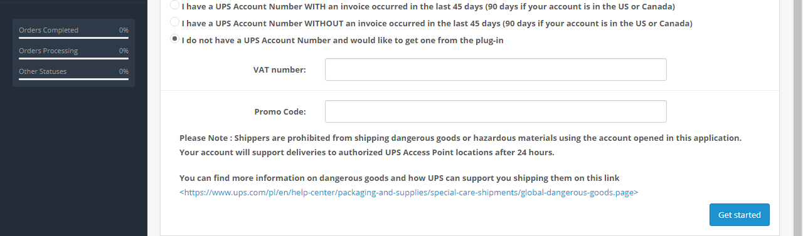Viewport: 803px width, 236px height.
Task: Click the Orders Processing progress bar
Action: point(73,58)
